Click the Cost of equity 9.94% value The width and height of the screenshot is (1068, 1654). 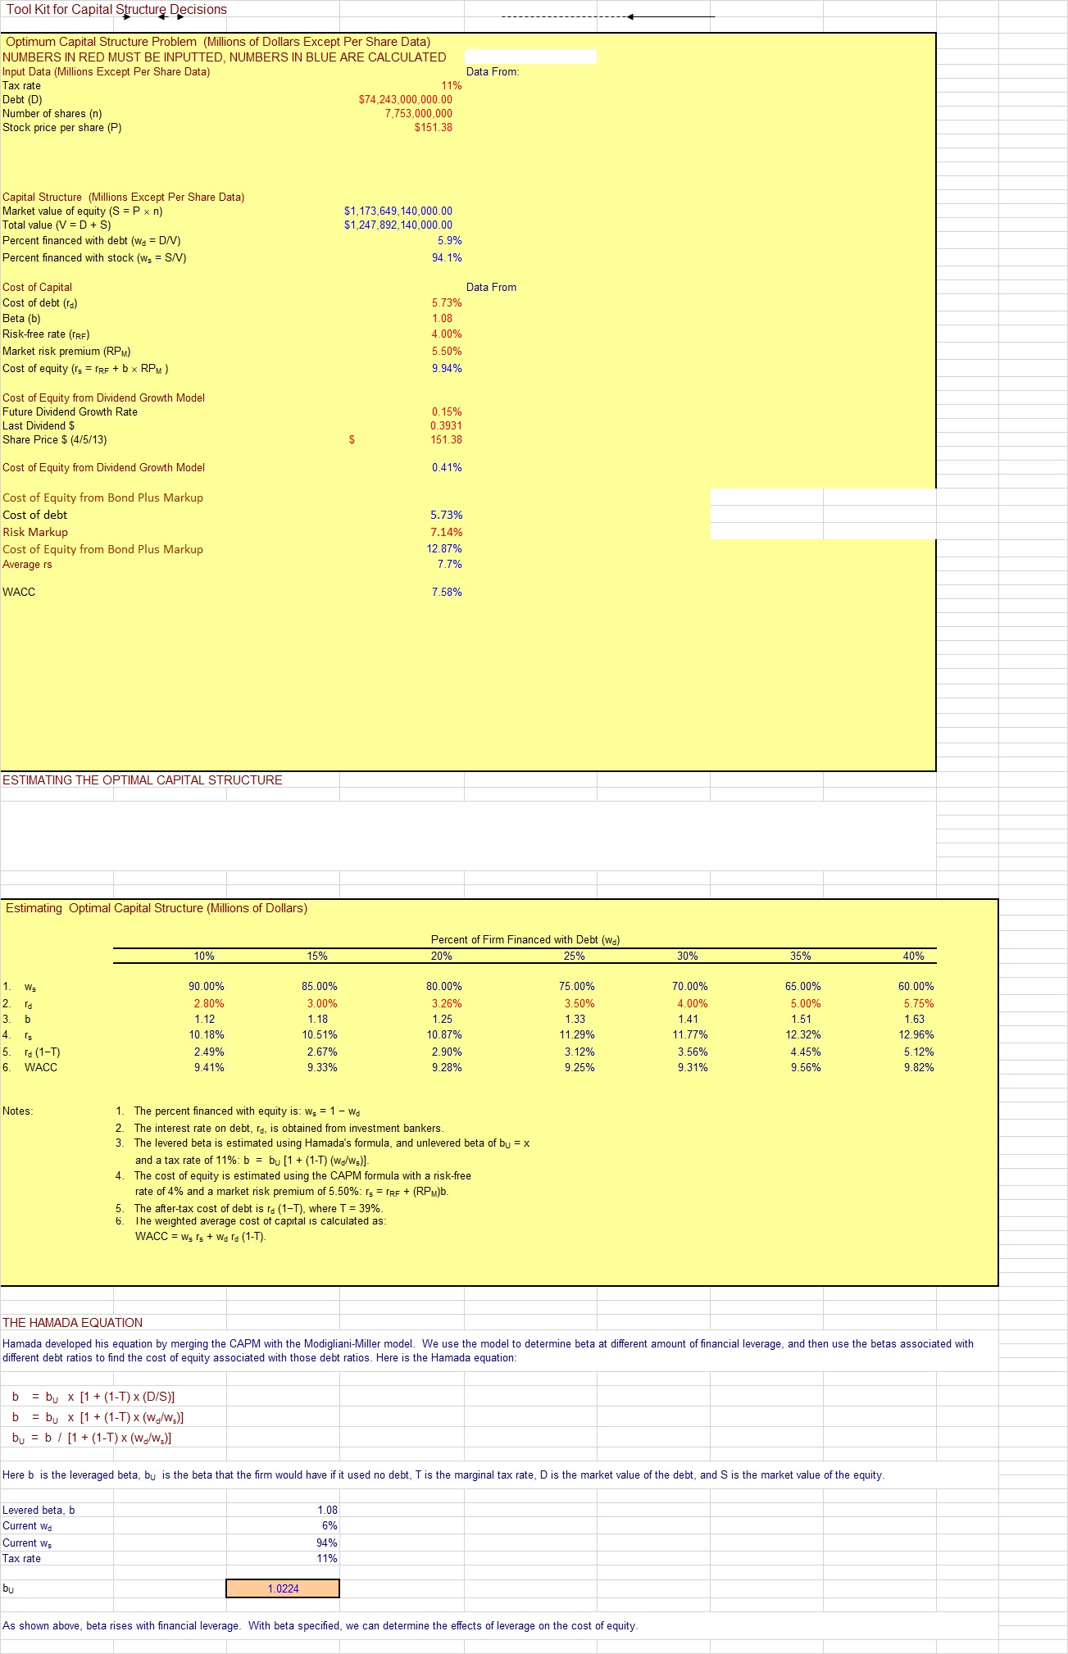pyautogui.click(x=448, y=369)
